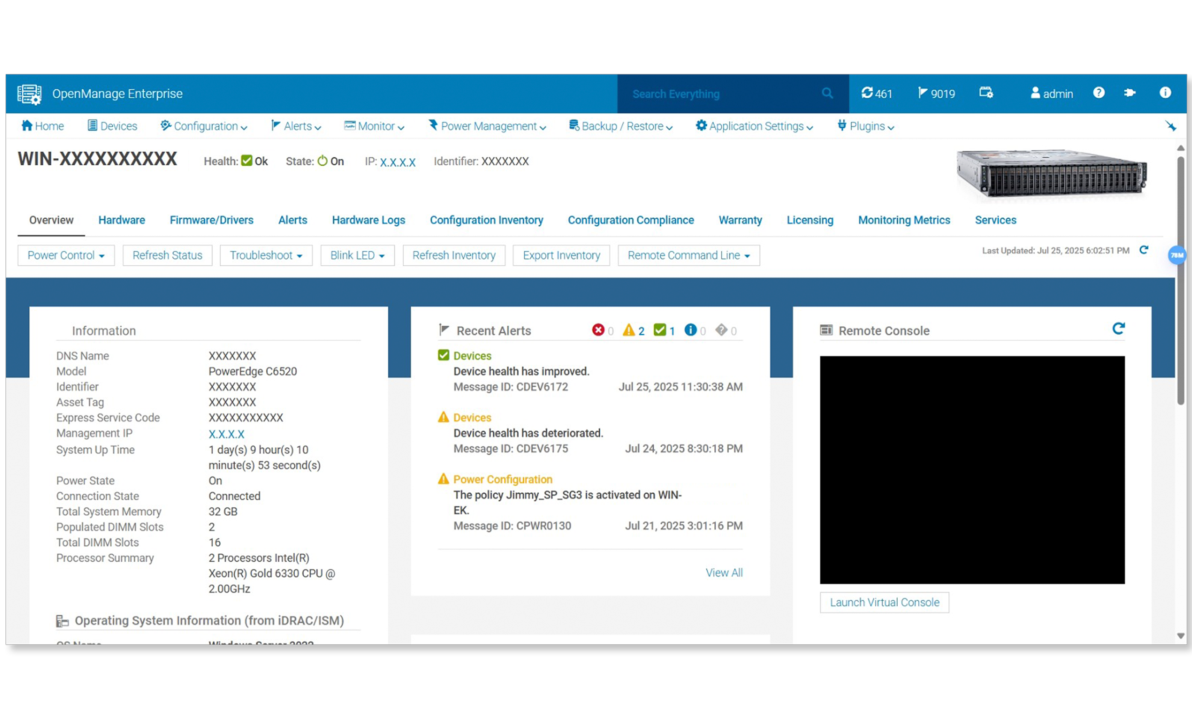
Task: Click the Health Ok green check icon
Action: [x=247, y=161]
